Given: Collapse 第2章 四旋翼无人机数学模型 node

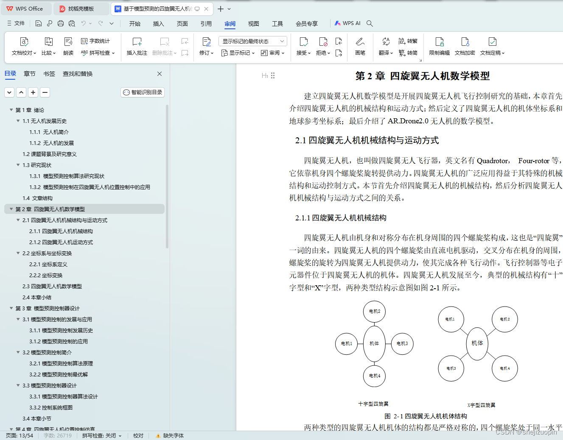Looking at the screenshot, I should tap(11, 209).
